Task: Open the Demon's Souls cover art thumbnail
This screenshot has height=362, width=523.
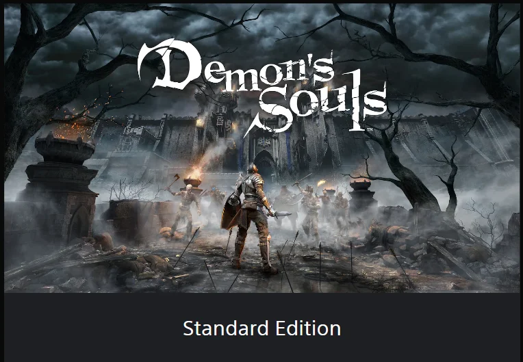Action: 261,148
